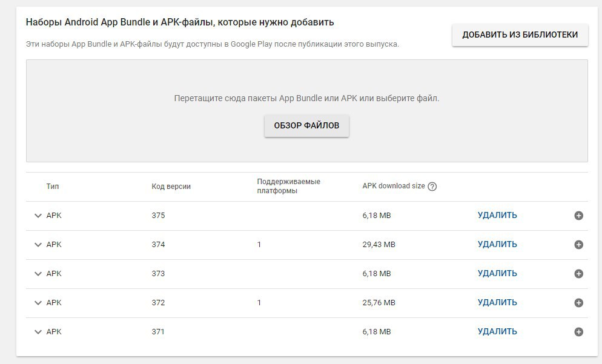Open ДОБАВИТЬ ИЗ БИБЛИОТЕКИ library dialog

(x=520, y=35)
